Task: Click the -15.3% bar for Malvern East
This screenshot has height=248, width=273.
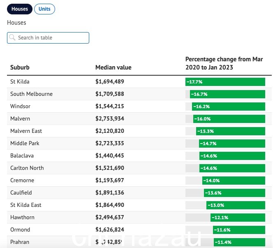Action: 231,131
